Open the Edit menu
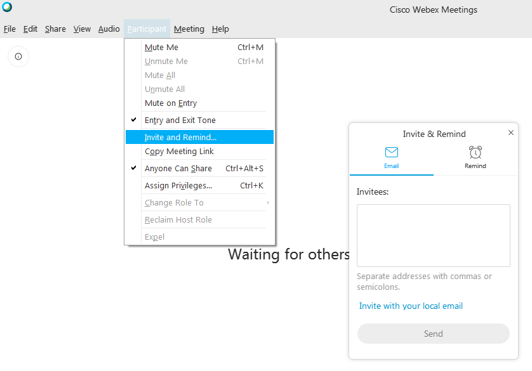The height and width of the screenshot is (371, 532). pos(30,29)
